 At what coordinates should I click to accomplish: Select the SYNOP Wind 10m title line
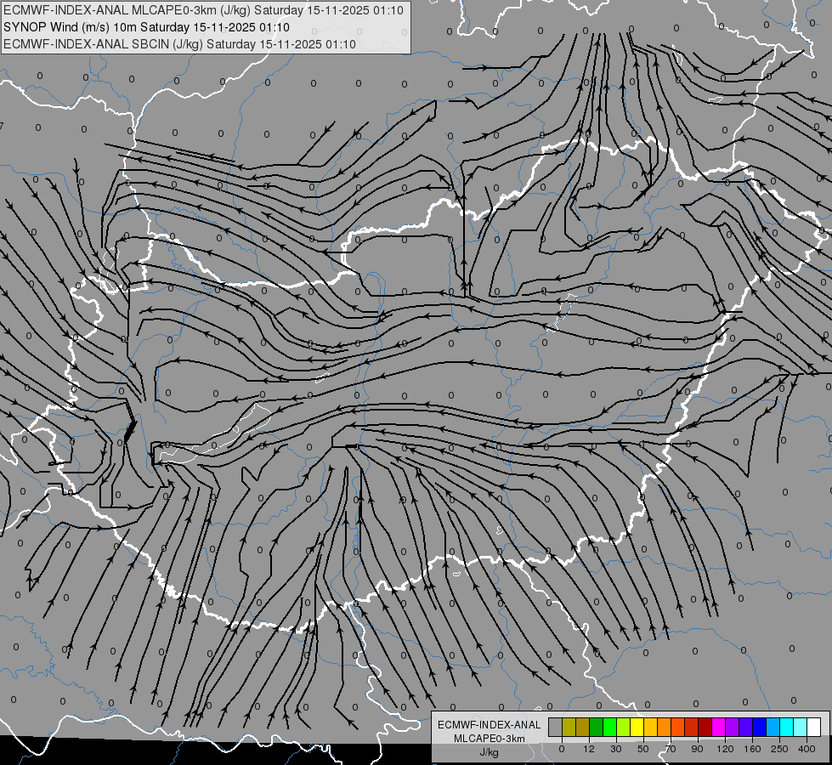coord(146,27)
